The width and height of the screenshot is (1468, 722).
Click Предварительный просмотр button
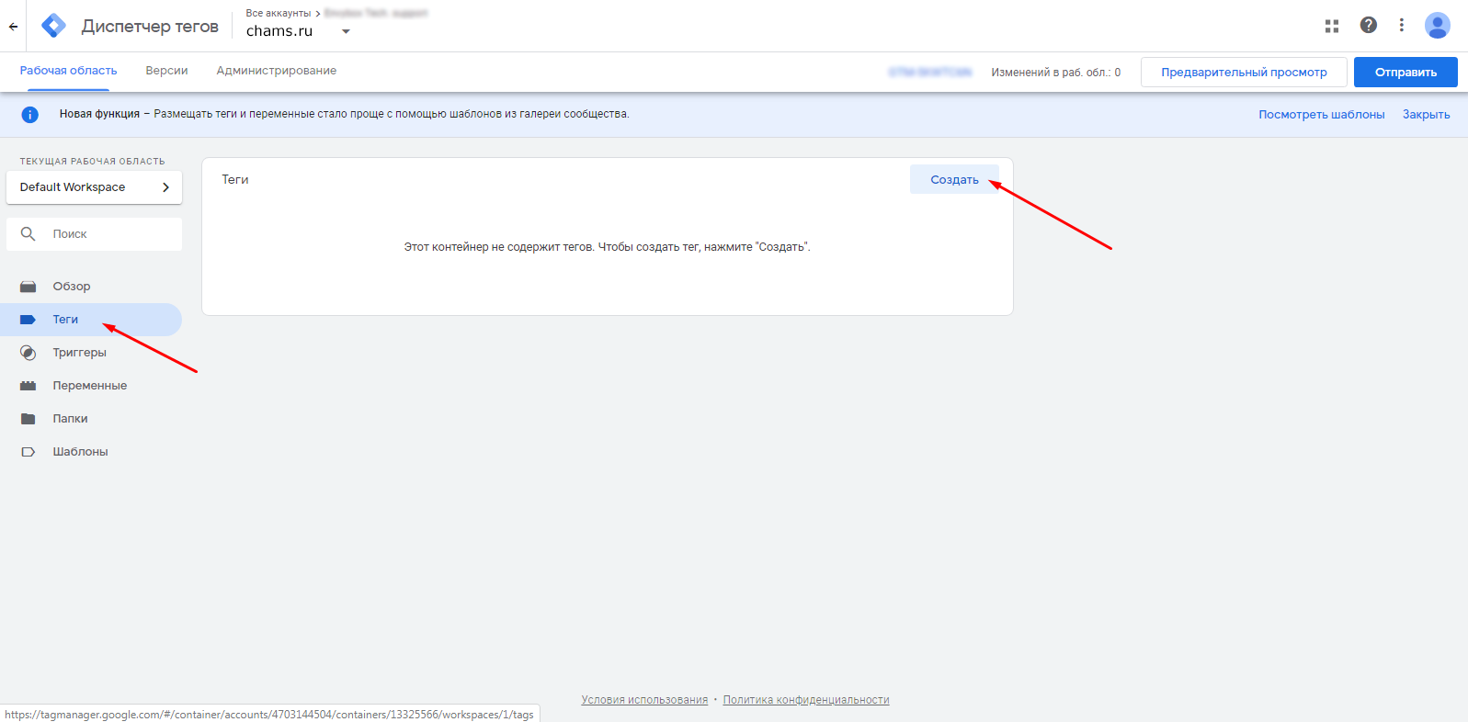pos(1243,73)
